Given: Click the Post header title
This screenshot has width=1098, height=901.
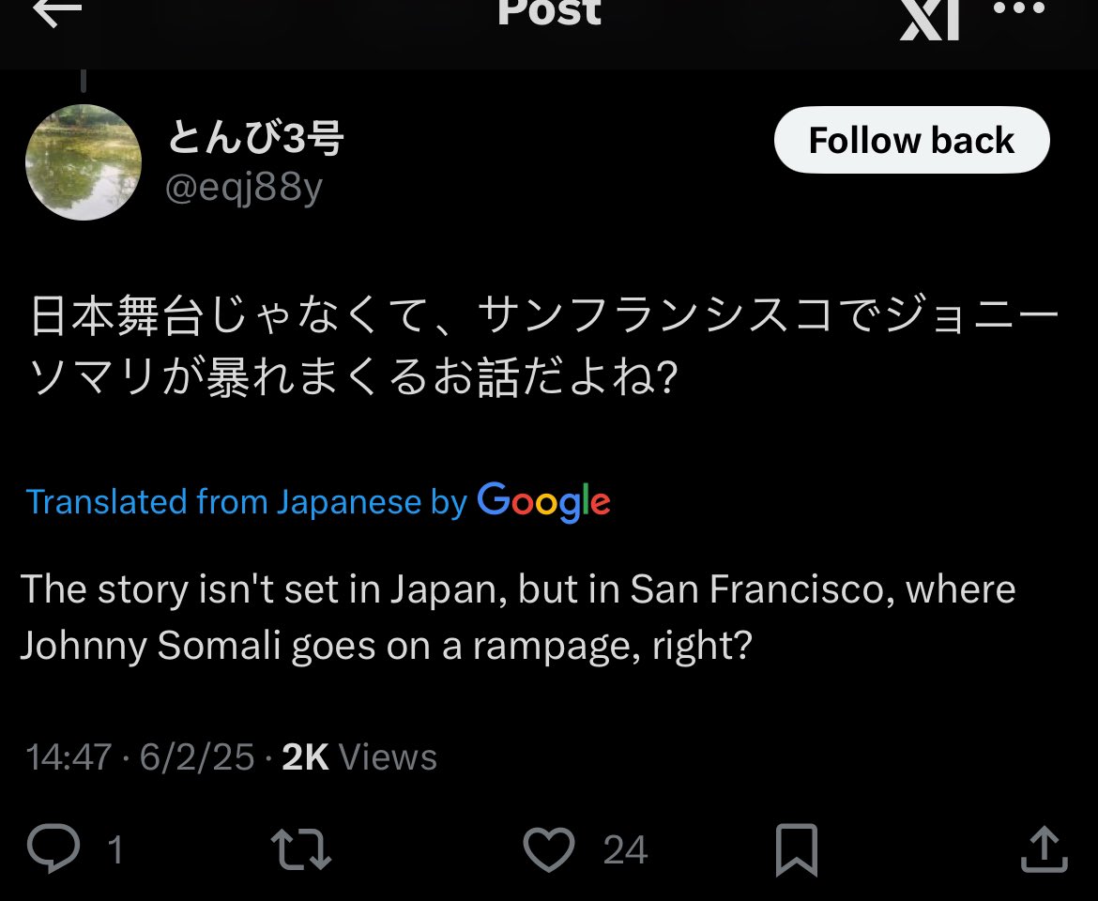Looking at the screenshot, I should click(x=549, y=12).
